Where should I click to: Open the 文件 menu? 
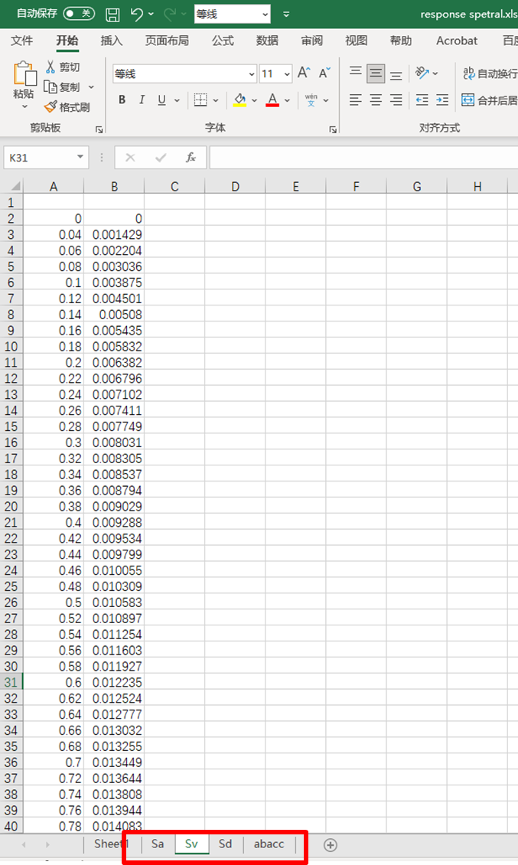22,41
